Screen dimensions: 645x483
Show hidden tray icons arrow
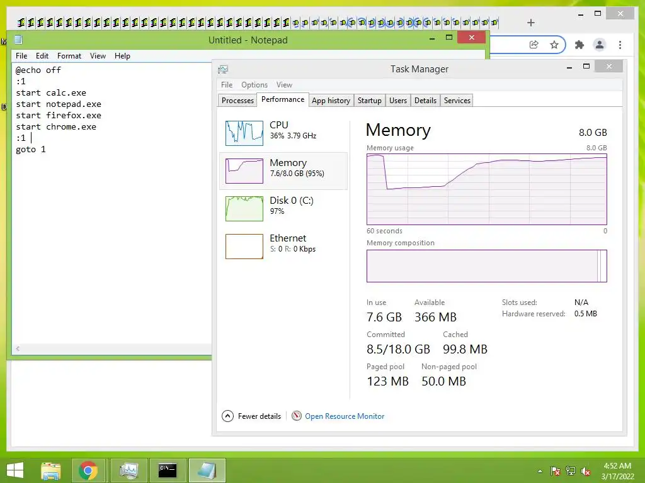[540, 471]
